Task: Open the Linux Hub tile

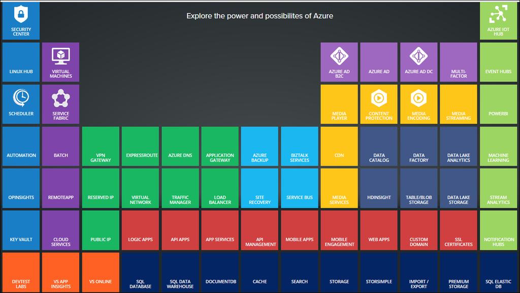Action: pos(21,62)
